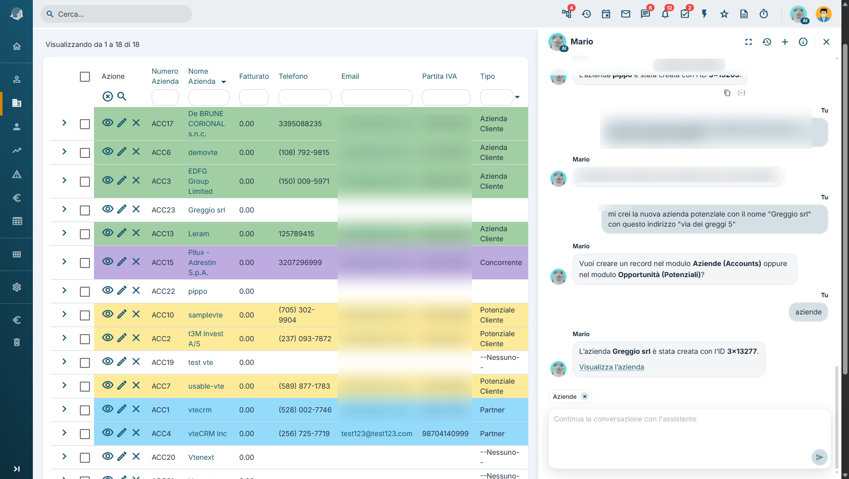
Task: Click the stopwatch timer icon
Action: (x=764, y=14)
